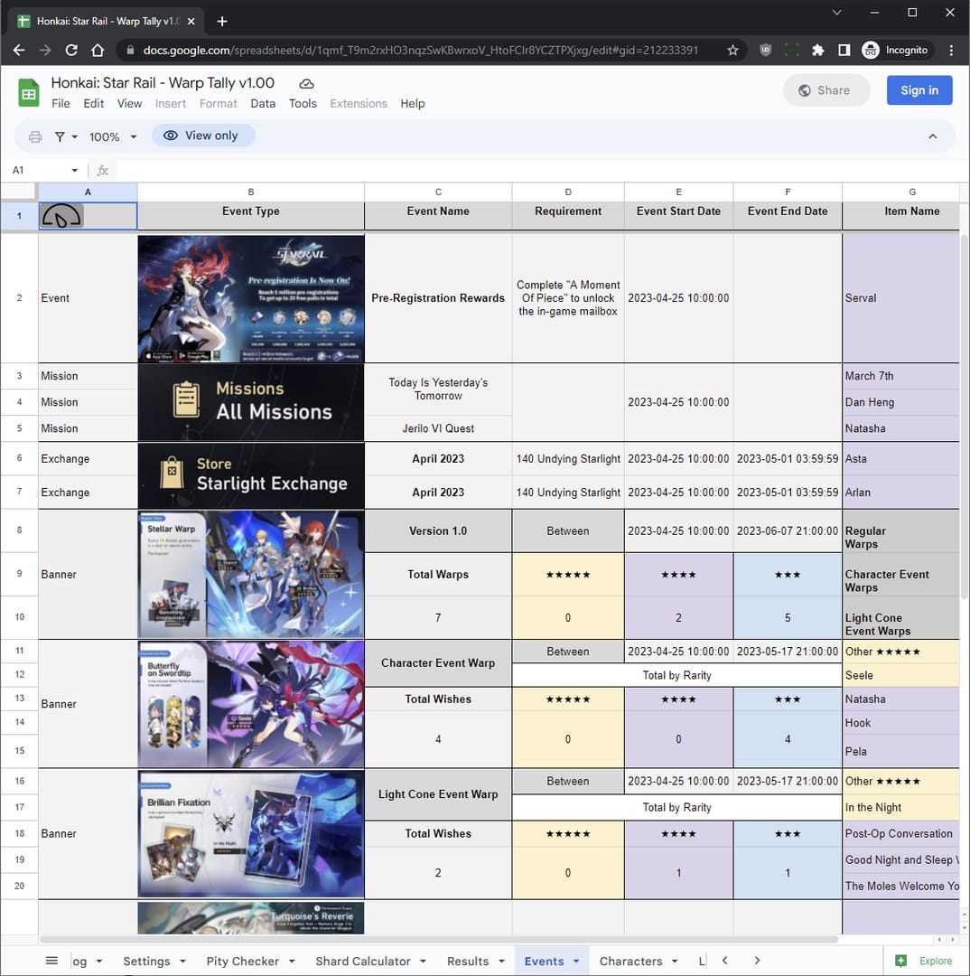Select the Stellar Warp banner image in row 9
The width and height of the screenshot is (970, 976).
[250, 574]
